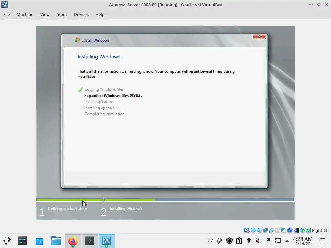Open the shield security tray icon
331x248 pixels.
click(230, 241)
